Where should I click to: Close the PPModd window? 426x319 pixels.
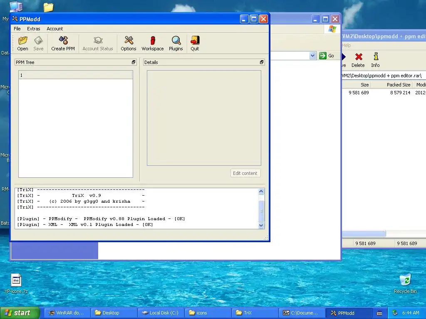coord(263,19)
